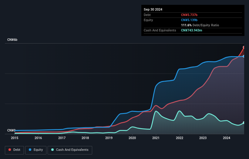Click the tooltip Debt row label
Screen dimensions: 249x159
(147, 15)
